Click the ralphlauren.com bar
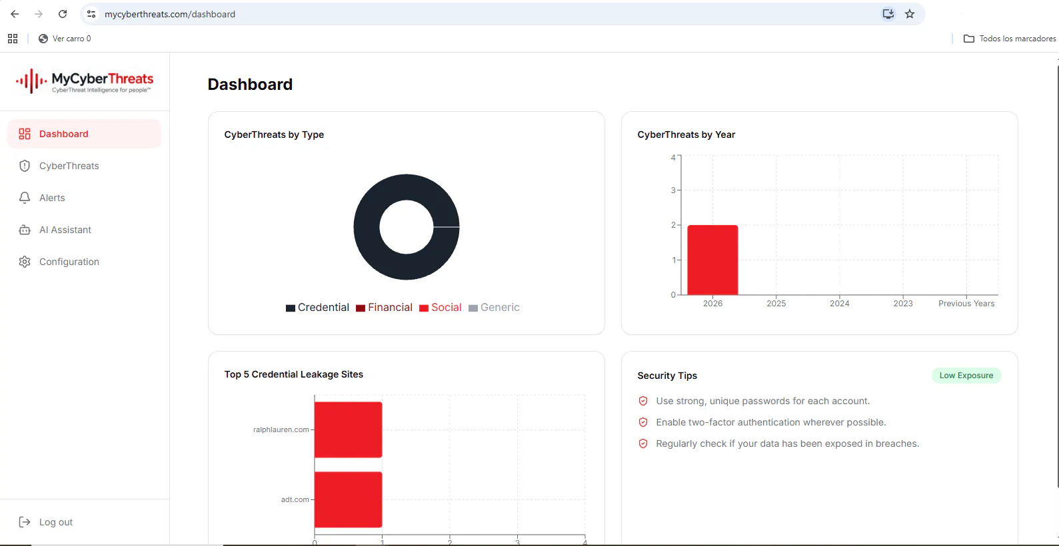Viewport: 1059px width, 546px height. (348, 429)
